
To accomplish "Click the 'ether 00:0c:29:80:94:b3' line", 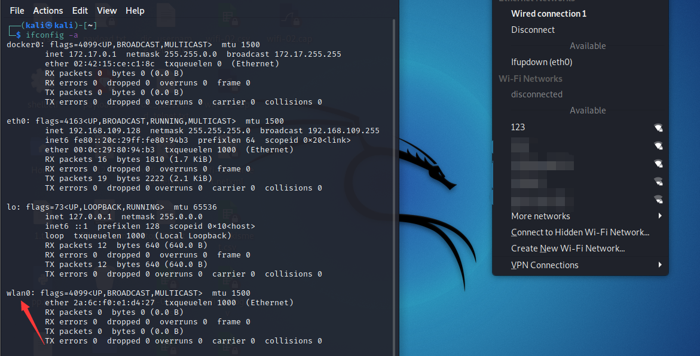I will (169, 150).
